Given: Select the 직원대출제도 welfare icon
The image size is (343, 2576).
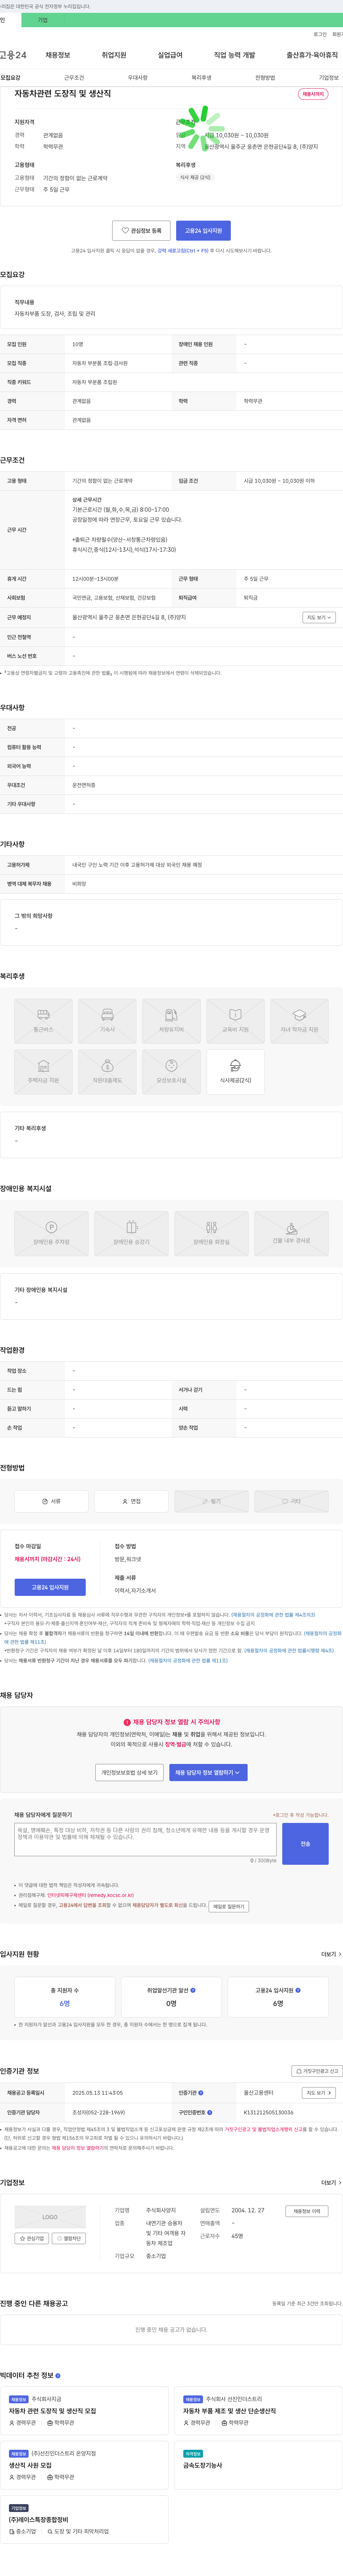Looking at the screenshot, I should (107, 1072).
